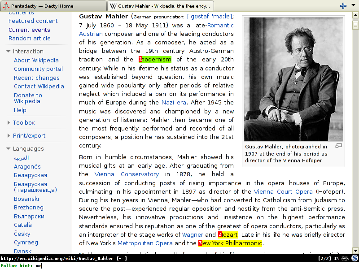Viewport: 359px width, 269px height.
Task: Open Беларуская (тарашкевіца) language link
Action: (x=35, y=187)
